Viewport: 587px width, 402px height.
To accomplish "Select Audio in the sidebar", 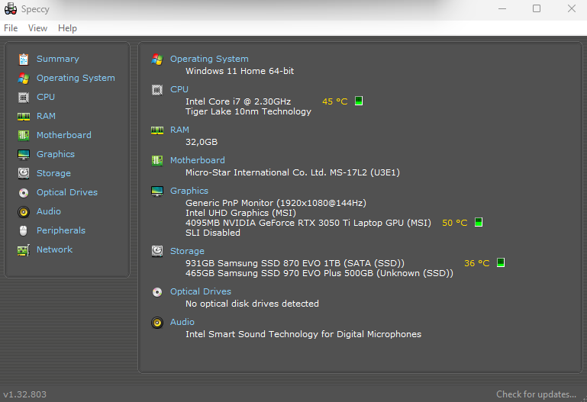I will pyautogui.click(x=49, y=211).
